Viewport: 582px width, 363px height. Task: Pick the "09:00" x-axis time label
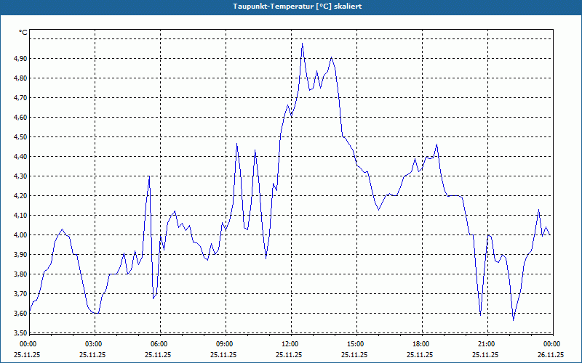point(224,344)
